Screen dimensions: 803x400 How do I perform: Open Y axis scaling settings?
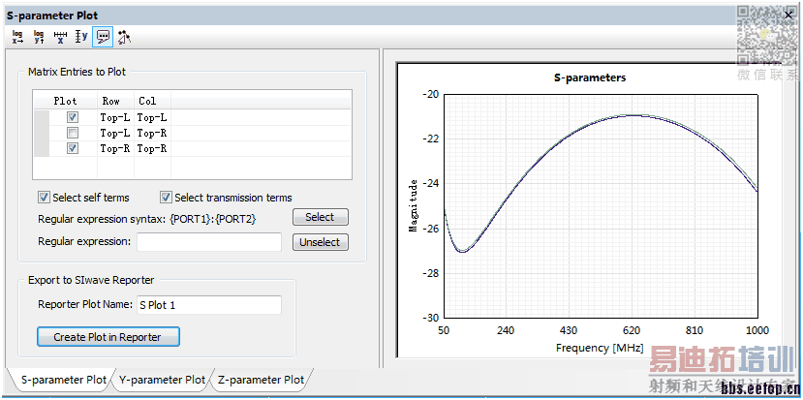point(81,37)
